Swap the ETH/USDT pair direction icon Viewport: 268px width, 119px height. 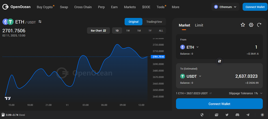click(x=40, y=22)
